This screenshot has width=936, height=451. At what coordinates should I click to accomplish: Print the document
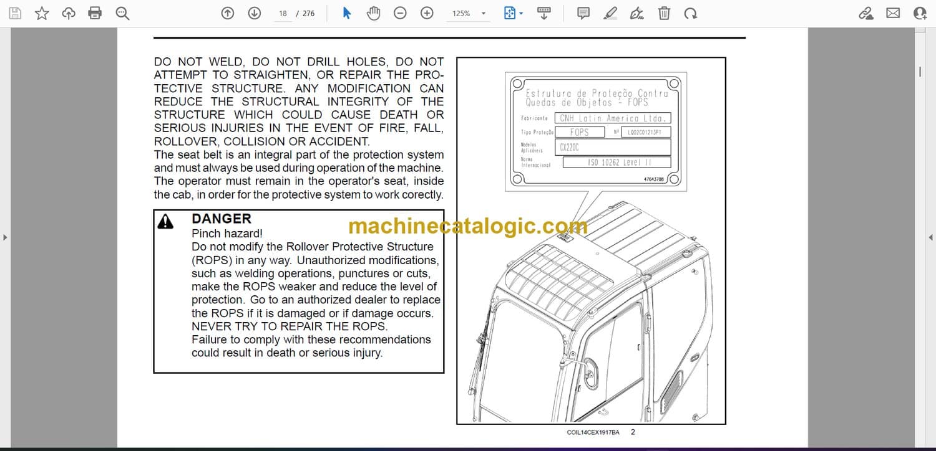[x=95, y=13]
